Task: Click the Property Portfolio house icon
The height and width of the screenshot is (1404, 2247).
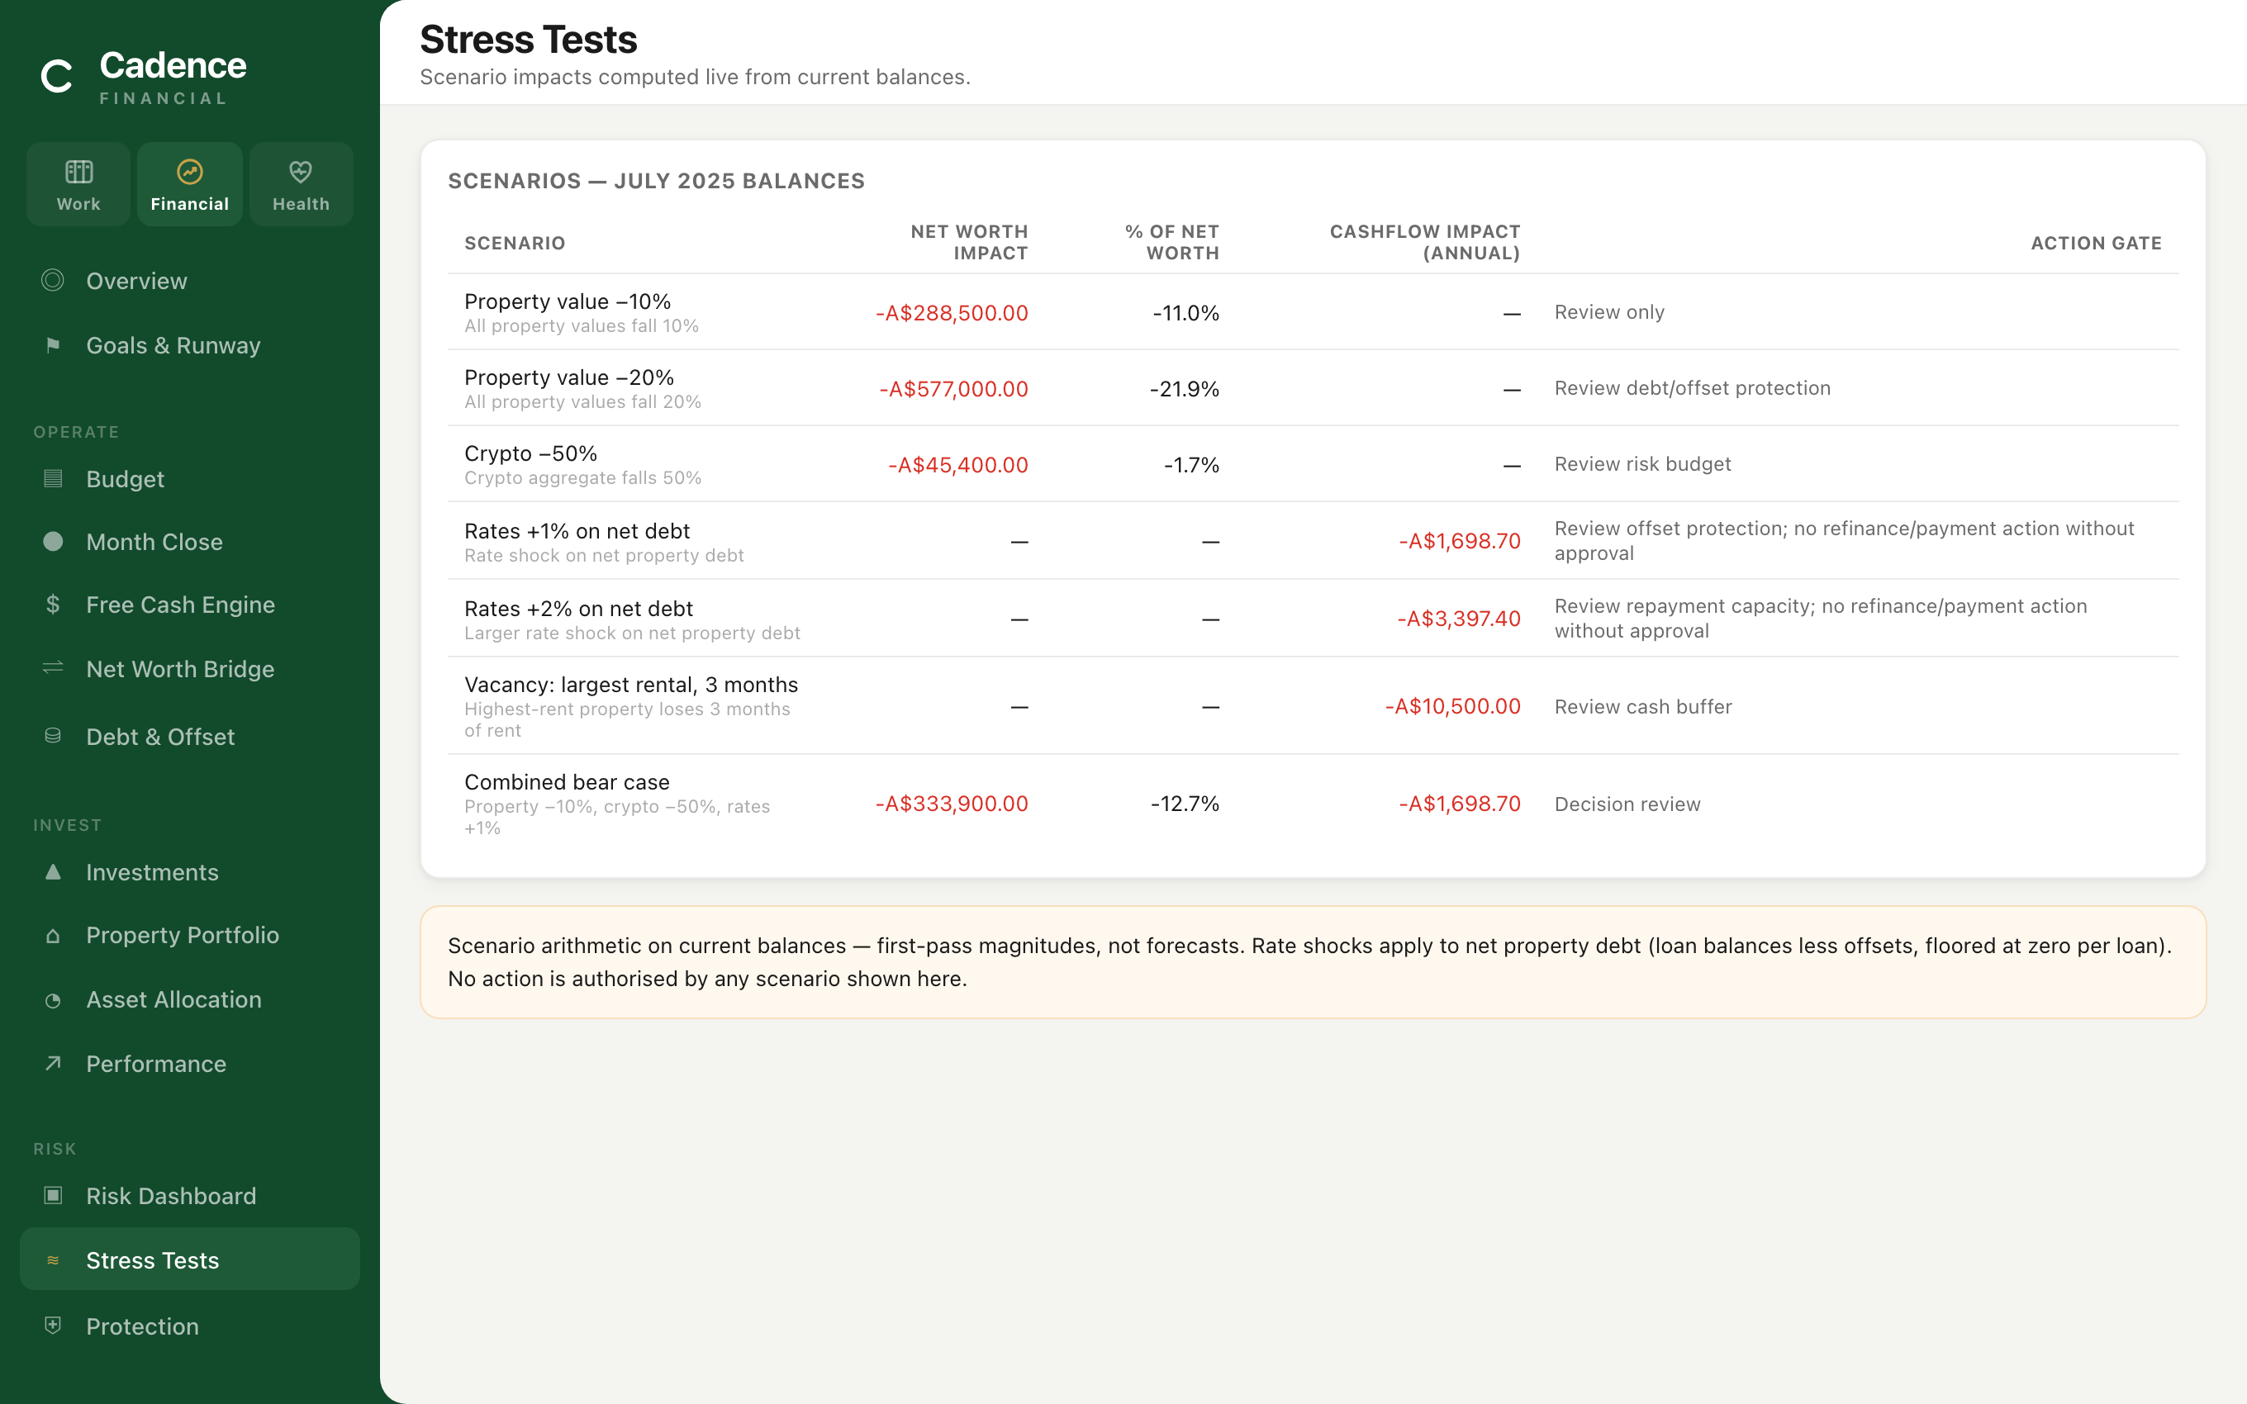Action: point(53,936)
